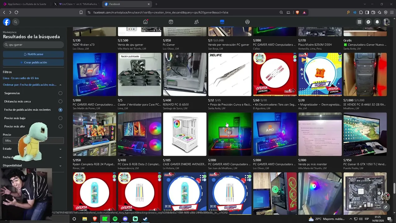Open Discord from the taskbar
Screen dimensions: 396x223
(x=125, y=219)
